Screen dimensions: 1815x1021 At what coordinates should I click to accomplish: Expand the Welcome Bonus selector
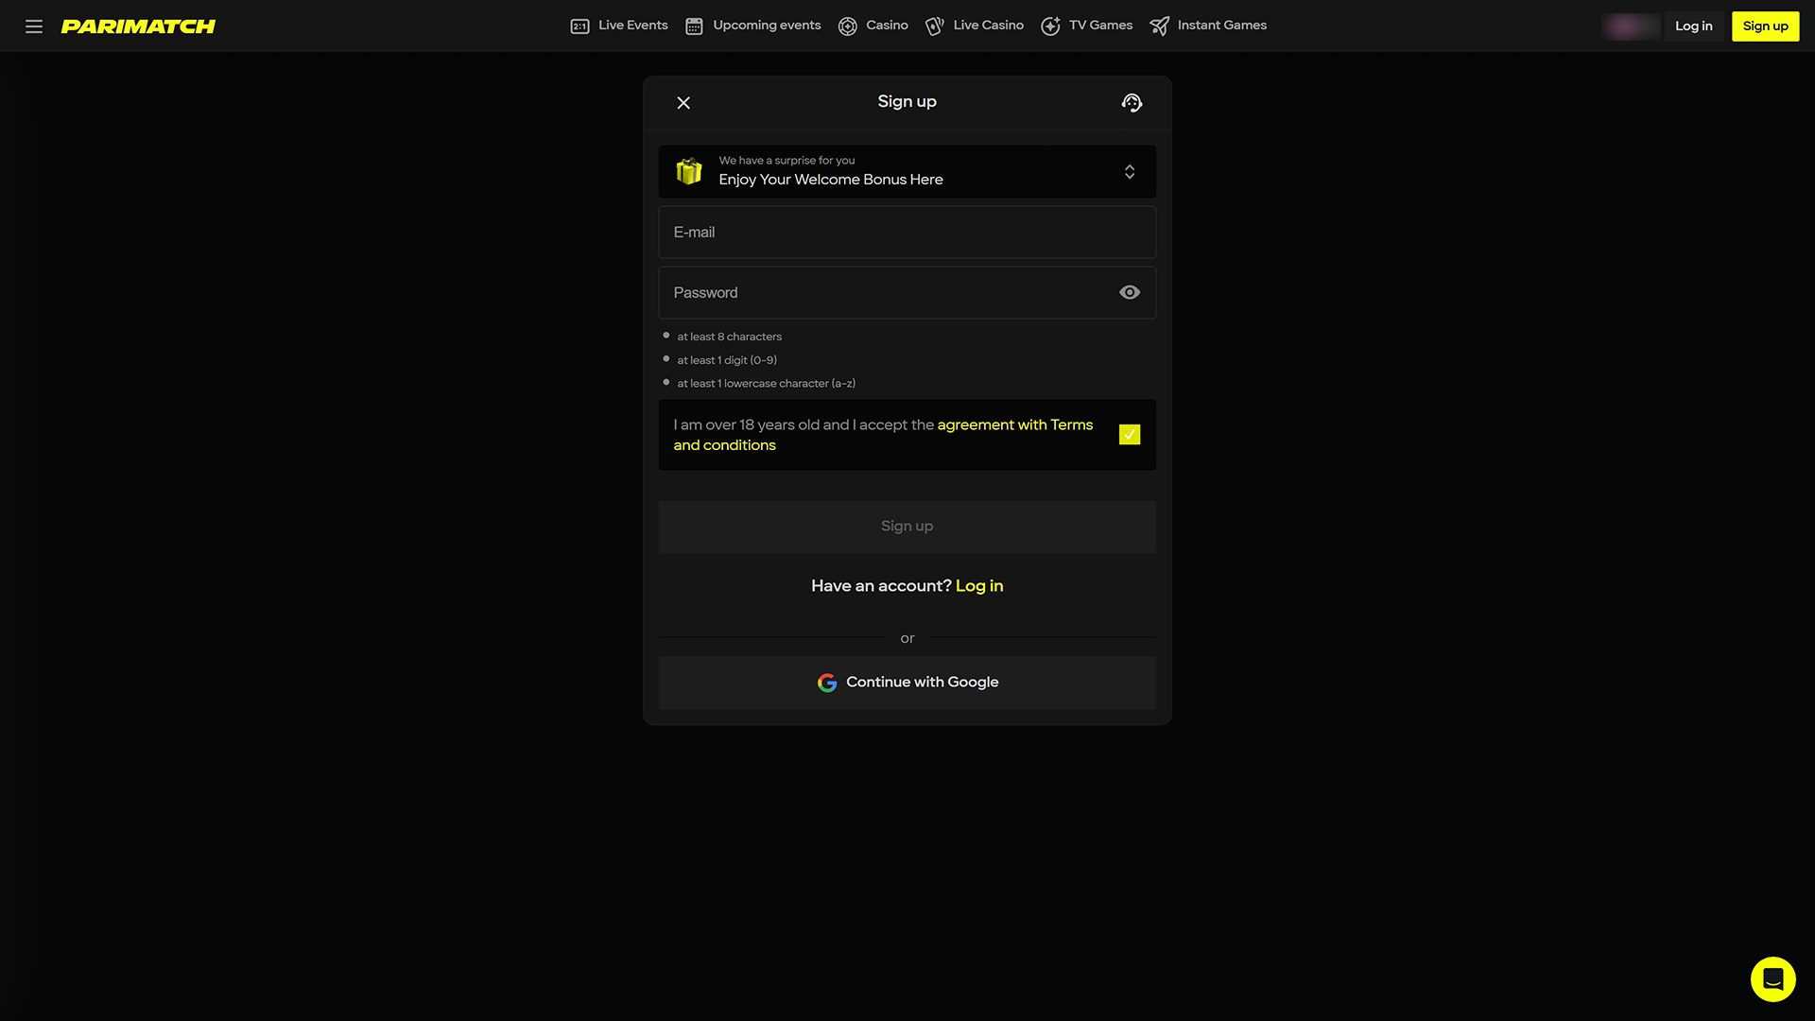1129,171
